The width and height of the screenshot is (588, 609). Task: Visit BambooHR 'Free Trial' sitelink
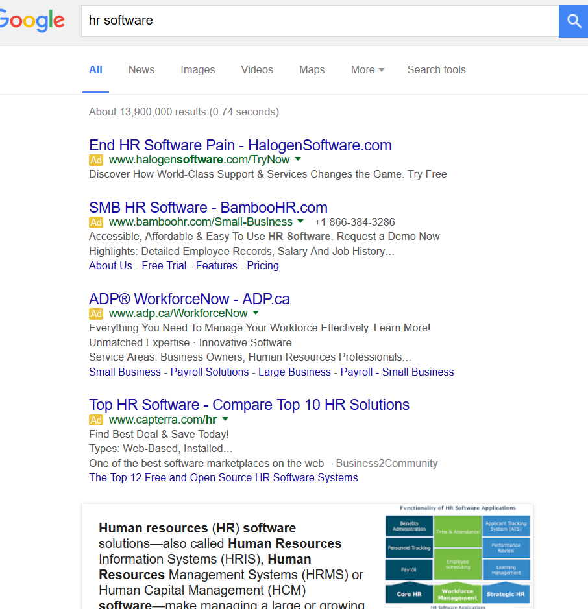[x=164, y=266]
